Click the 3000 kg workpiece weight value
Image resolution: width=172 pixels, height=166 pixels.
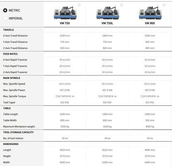65,127
